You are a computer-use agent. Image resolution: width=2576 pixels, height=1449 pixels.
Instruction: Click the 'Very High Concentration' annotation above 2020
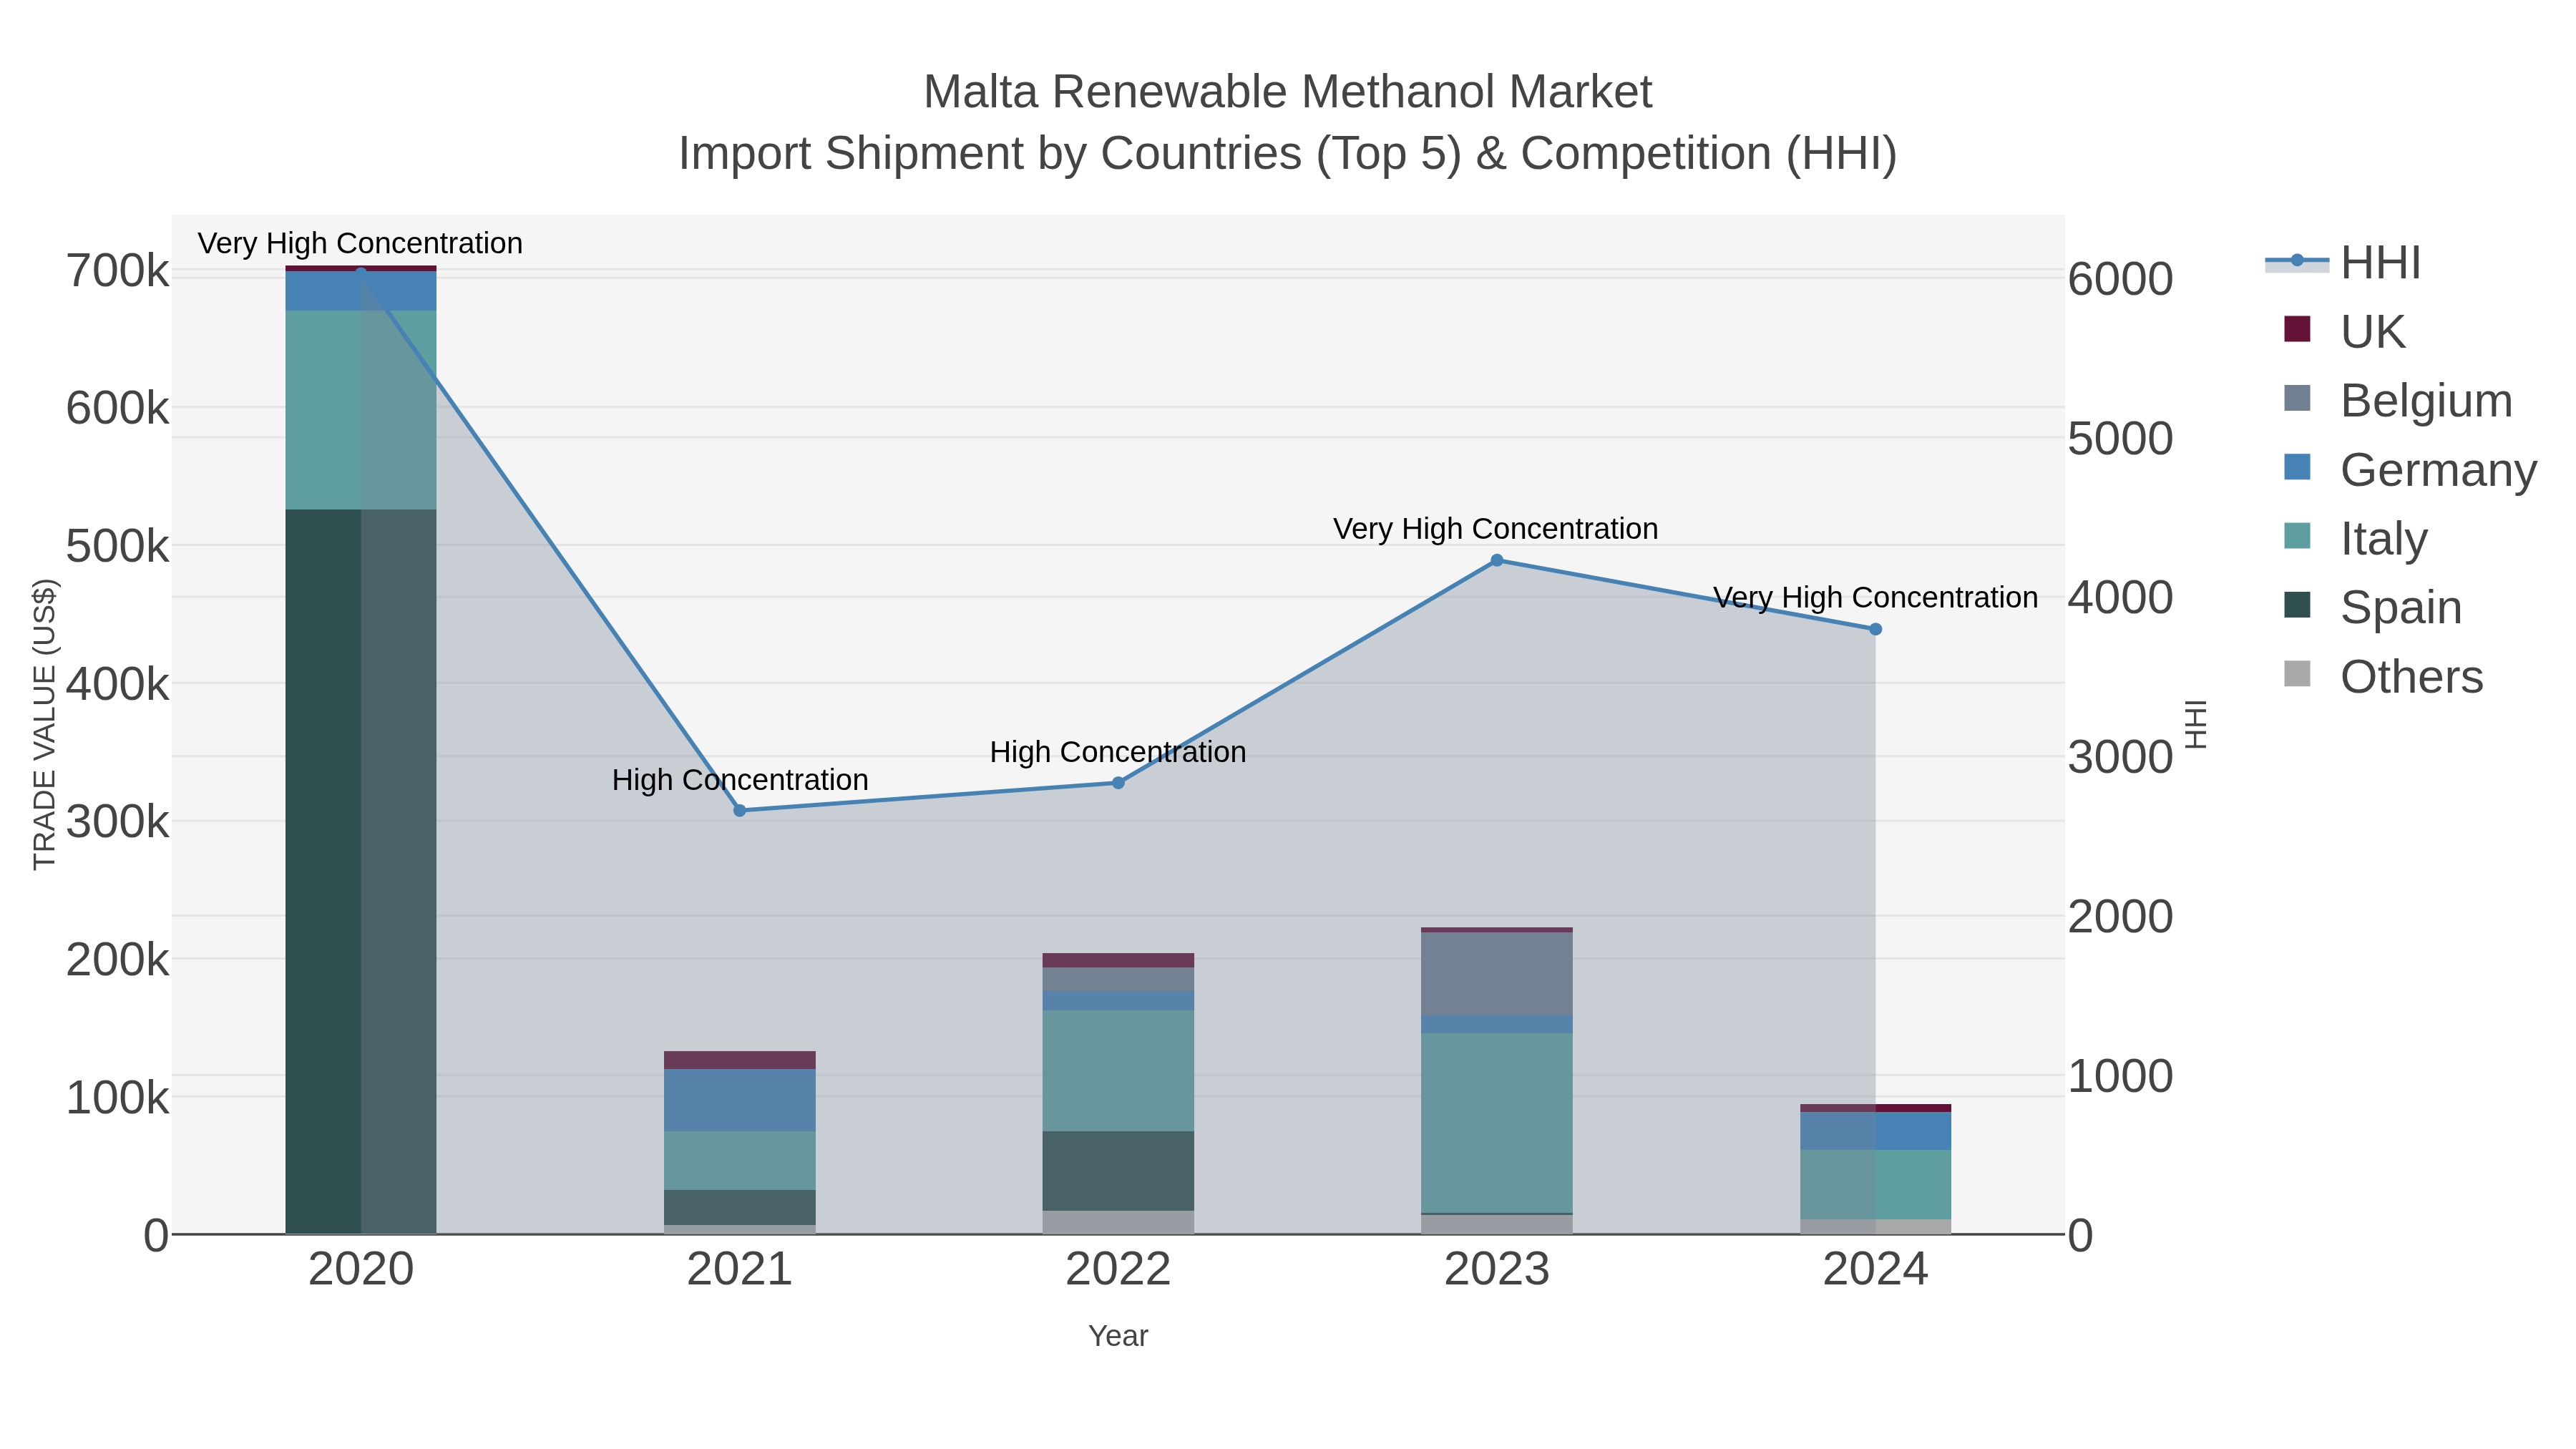360,243
